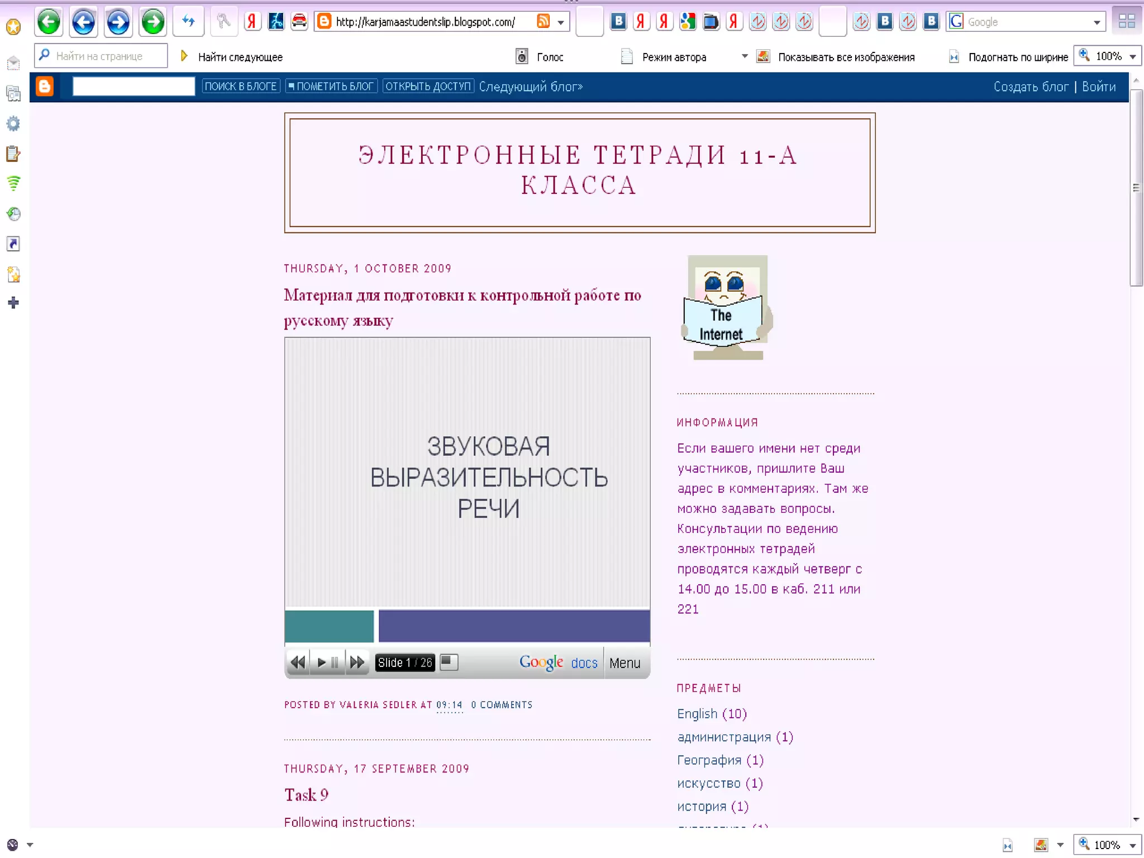
Task: Click the speed dial grid icon
Action: (1126, 22)
